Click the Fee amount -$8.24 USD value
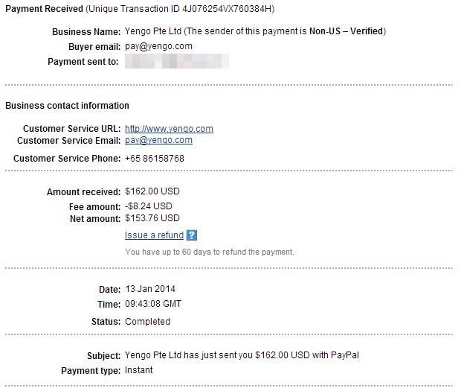The width and height of the screenshot is (461, 391). click(149, 206)
